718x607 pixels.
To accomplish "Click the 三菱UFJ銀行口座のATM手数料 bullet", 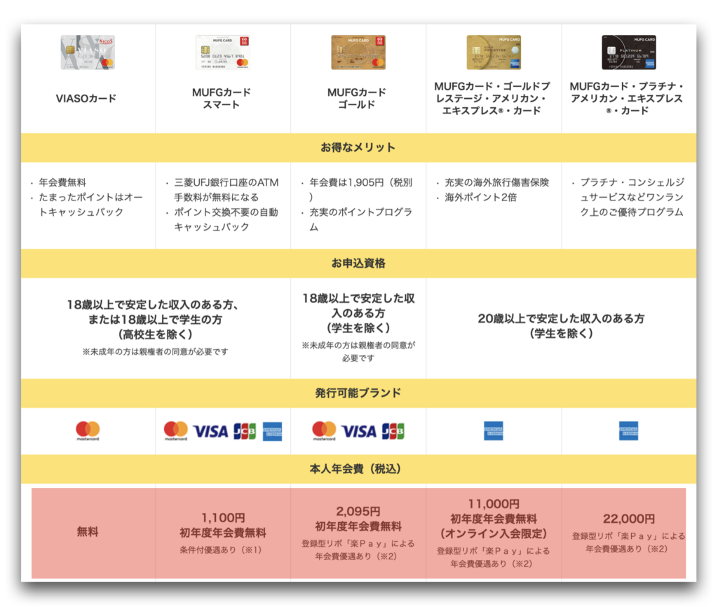I will pyautogui.click(x=226, y=189).
